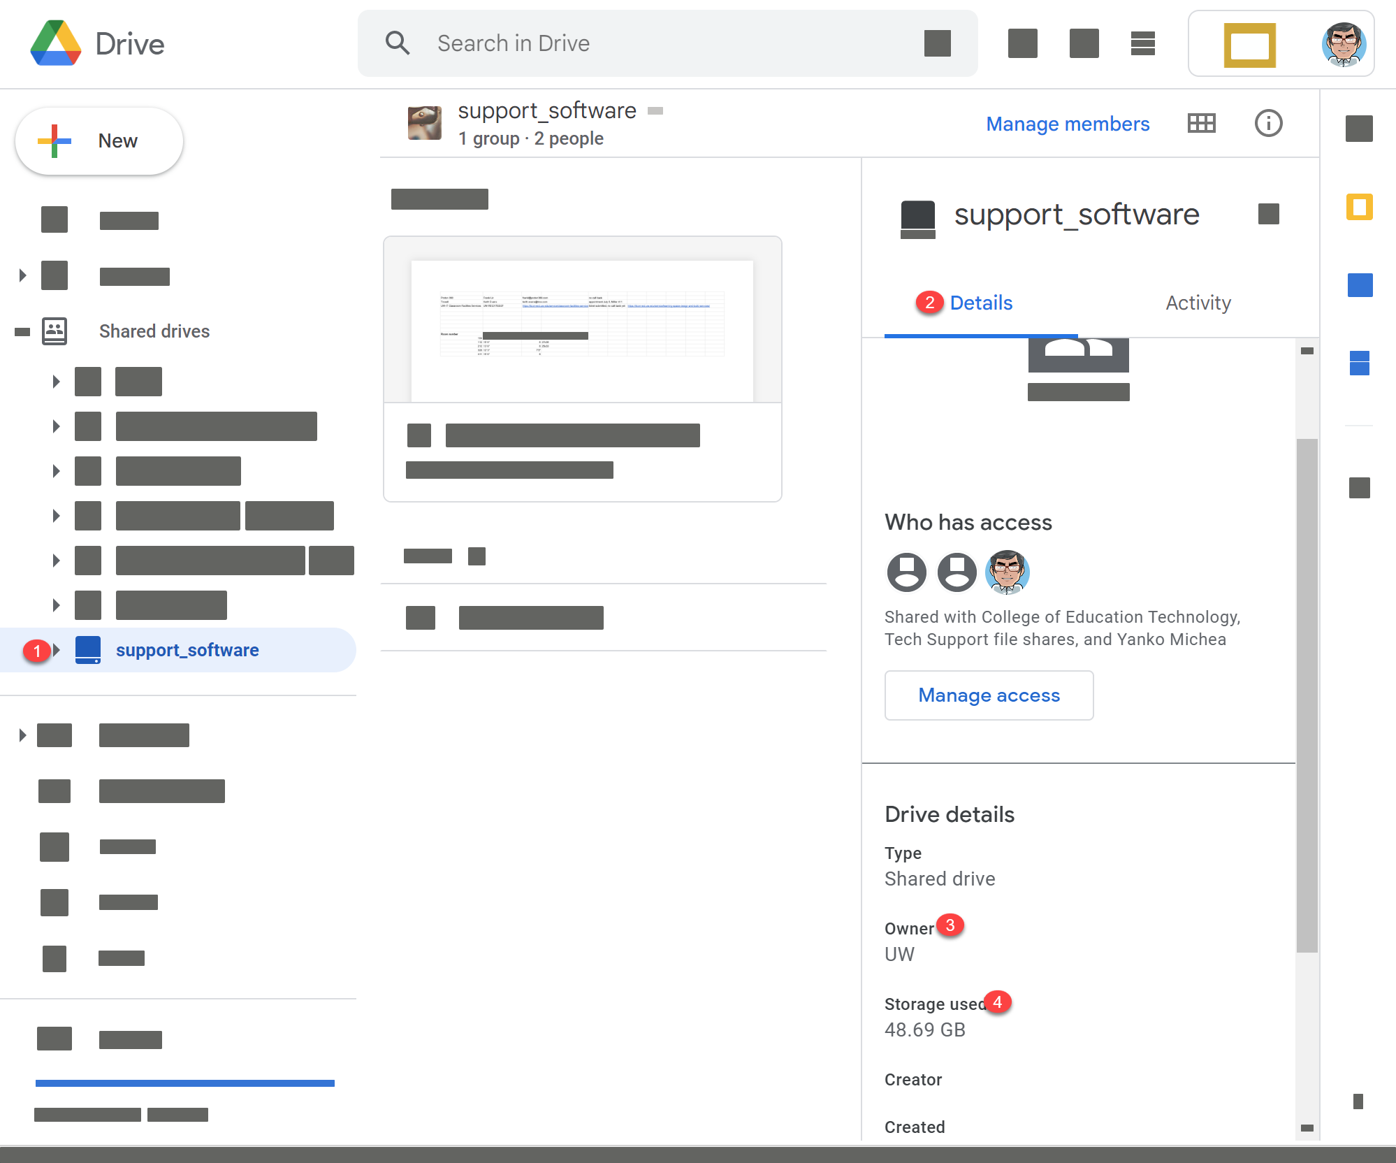Viewport: 1396px width, 1163px height.
Task: Click the blue storage usage bar
Action: (184, 1083)
